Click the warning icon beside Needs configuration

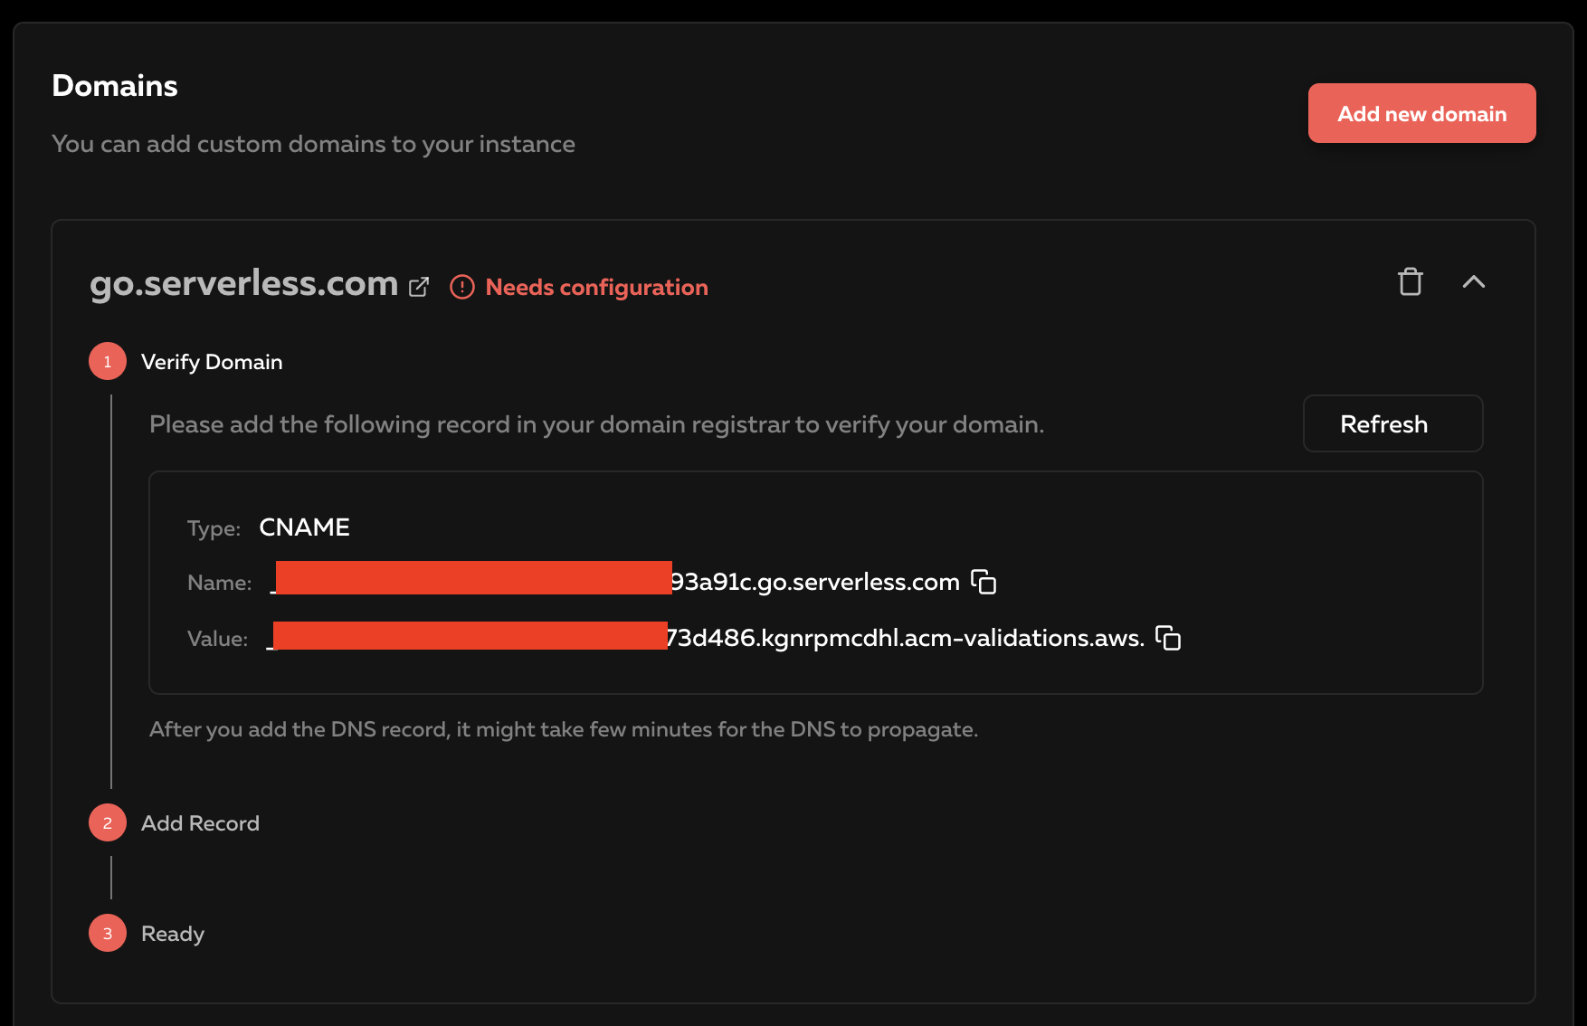(x=461, y=287)
